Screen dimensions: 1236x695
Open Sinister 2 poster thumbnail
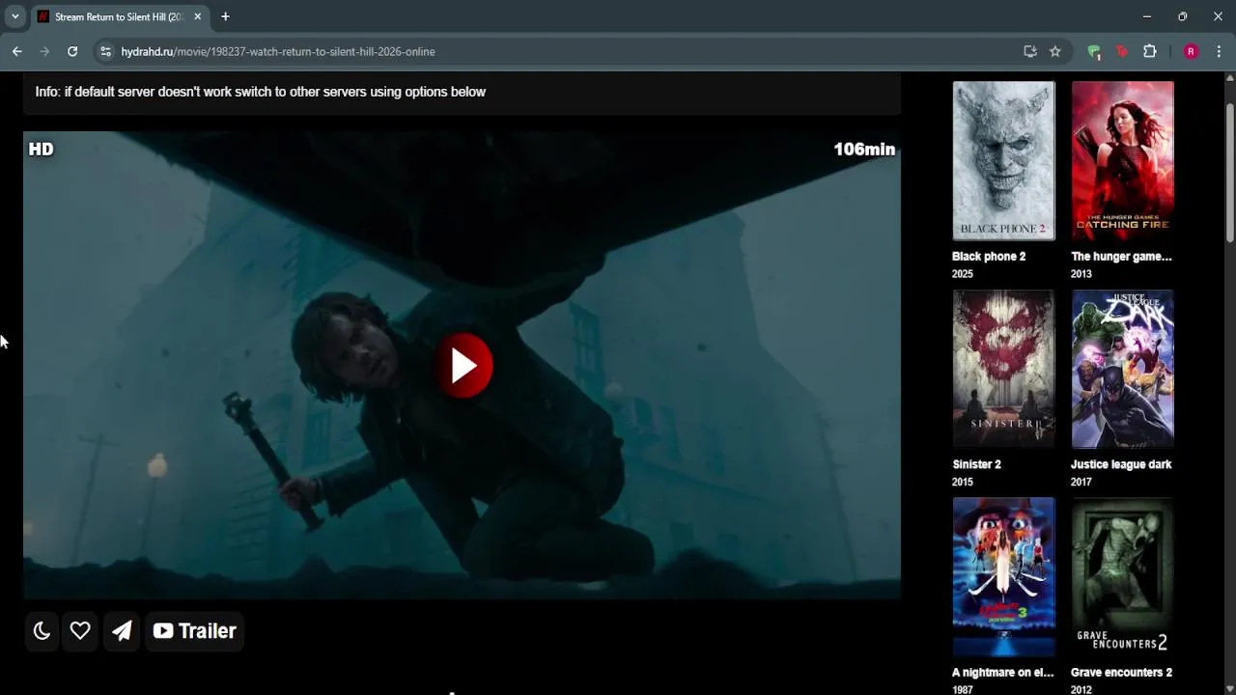pyautogui.click(x=1003, y=369)
